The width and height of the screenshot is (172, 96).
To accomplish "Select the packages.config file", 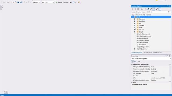I will (x=144, y=47).
